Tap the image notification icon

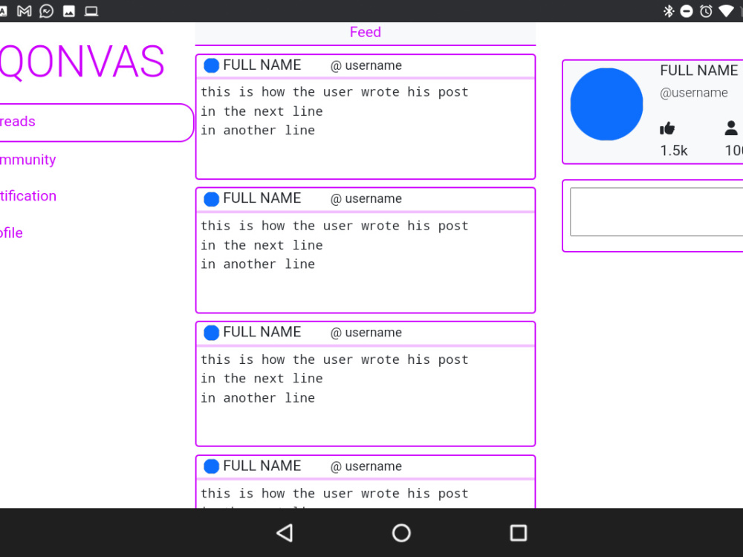[x=68, y=11]
